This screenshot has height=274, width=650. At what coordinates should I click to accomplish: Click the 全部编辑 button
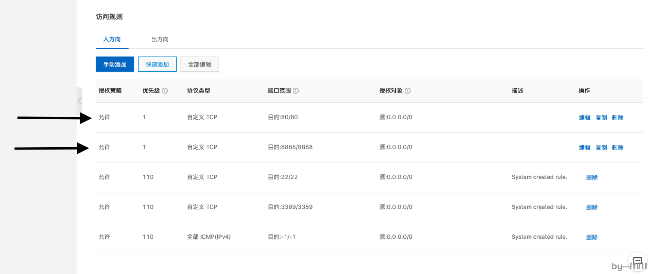[x=200, y=64]
